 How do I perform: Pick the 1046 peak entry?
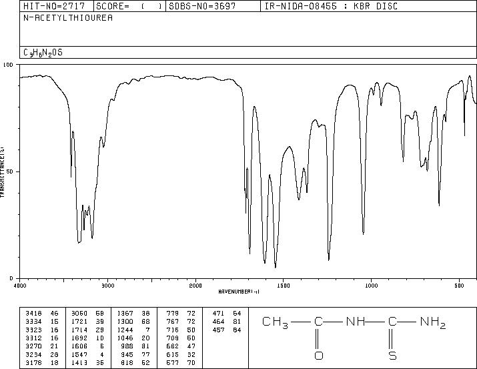[x=125, y=338]
